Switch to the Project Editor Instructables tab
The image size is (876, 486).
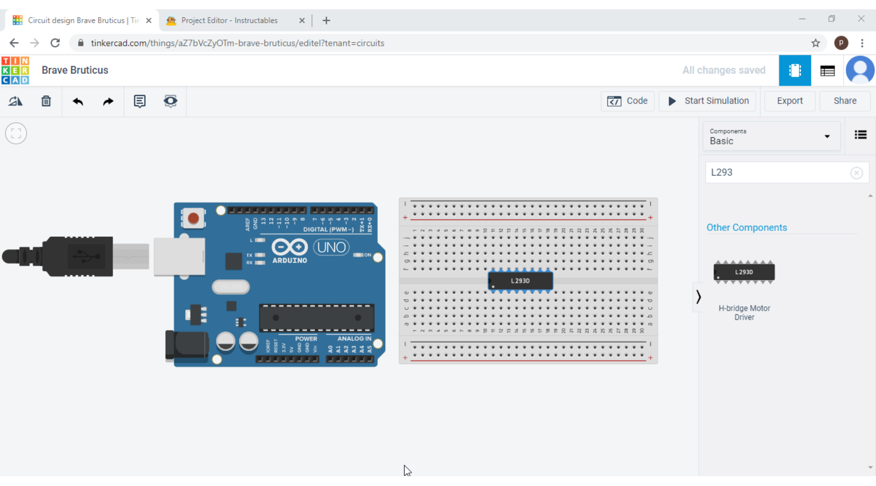point(229,20)
